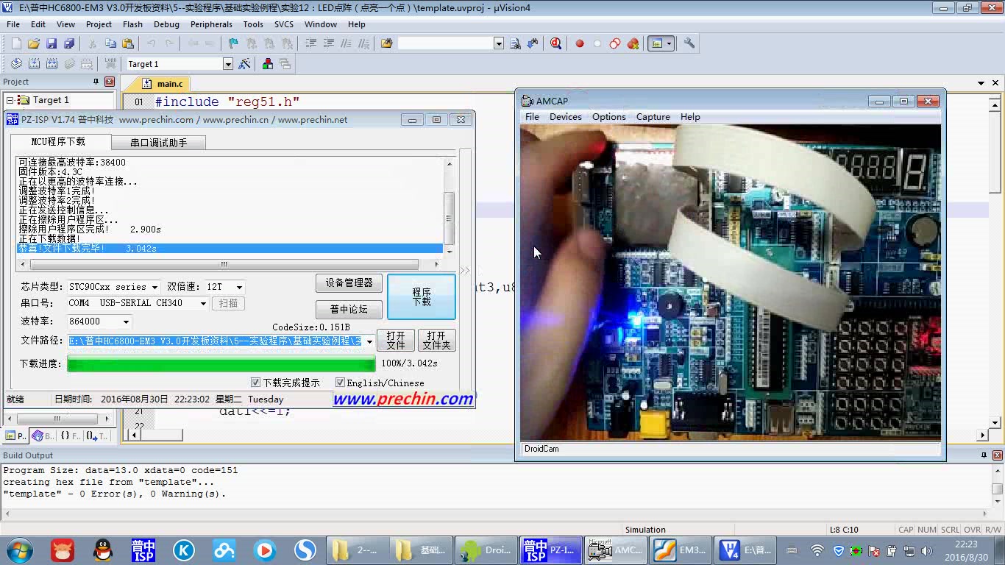Viewport: 1005px width, 565px height.
Task: Open the Debug menu in µVision
Action: tap(166, 24)
